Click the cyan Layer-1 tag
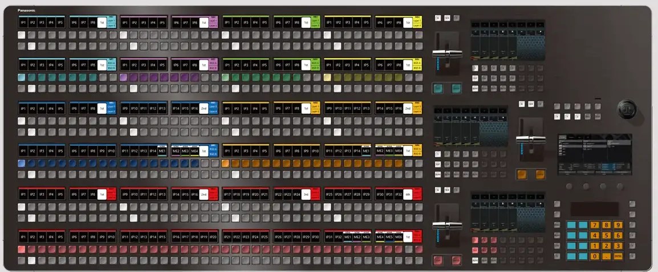The height and width of the screenshot is (272, 658). [111, 20]
